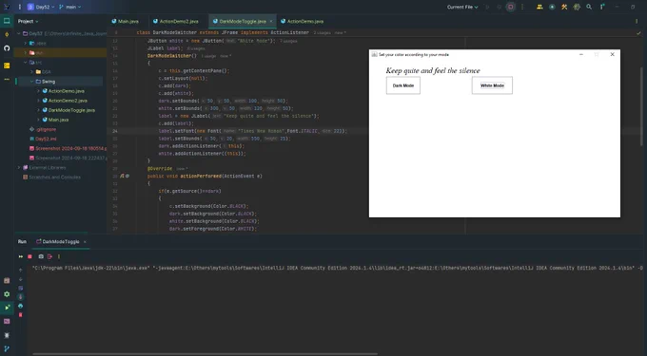Click the editor vertical scrollbar
This screenshot has width=647, height=356.
[640, 106]
